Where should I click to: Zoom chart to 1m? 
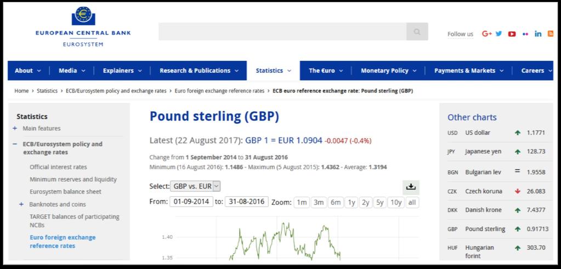(x=302, y=203)
